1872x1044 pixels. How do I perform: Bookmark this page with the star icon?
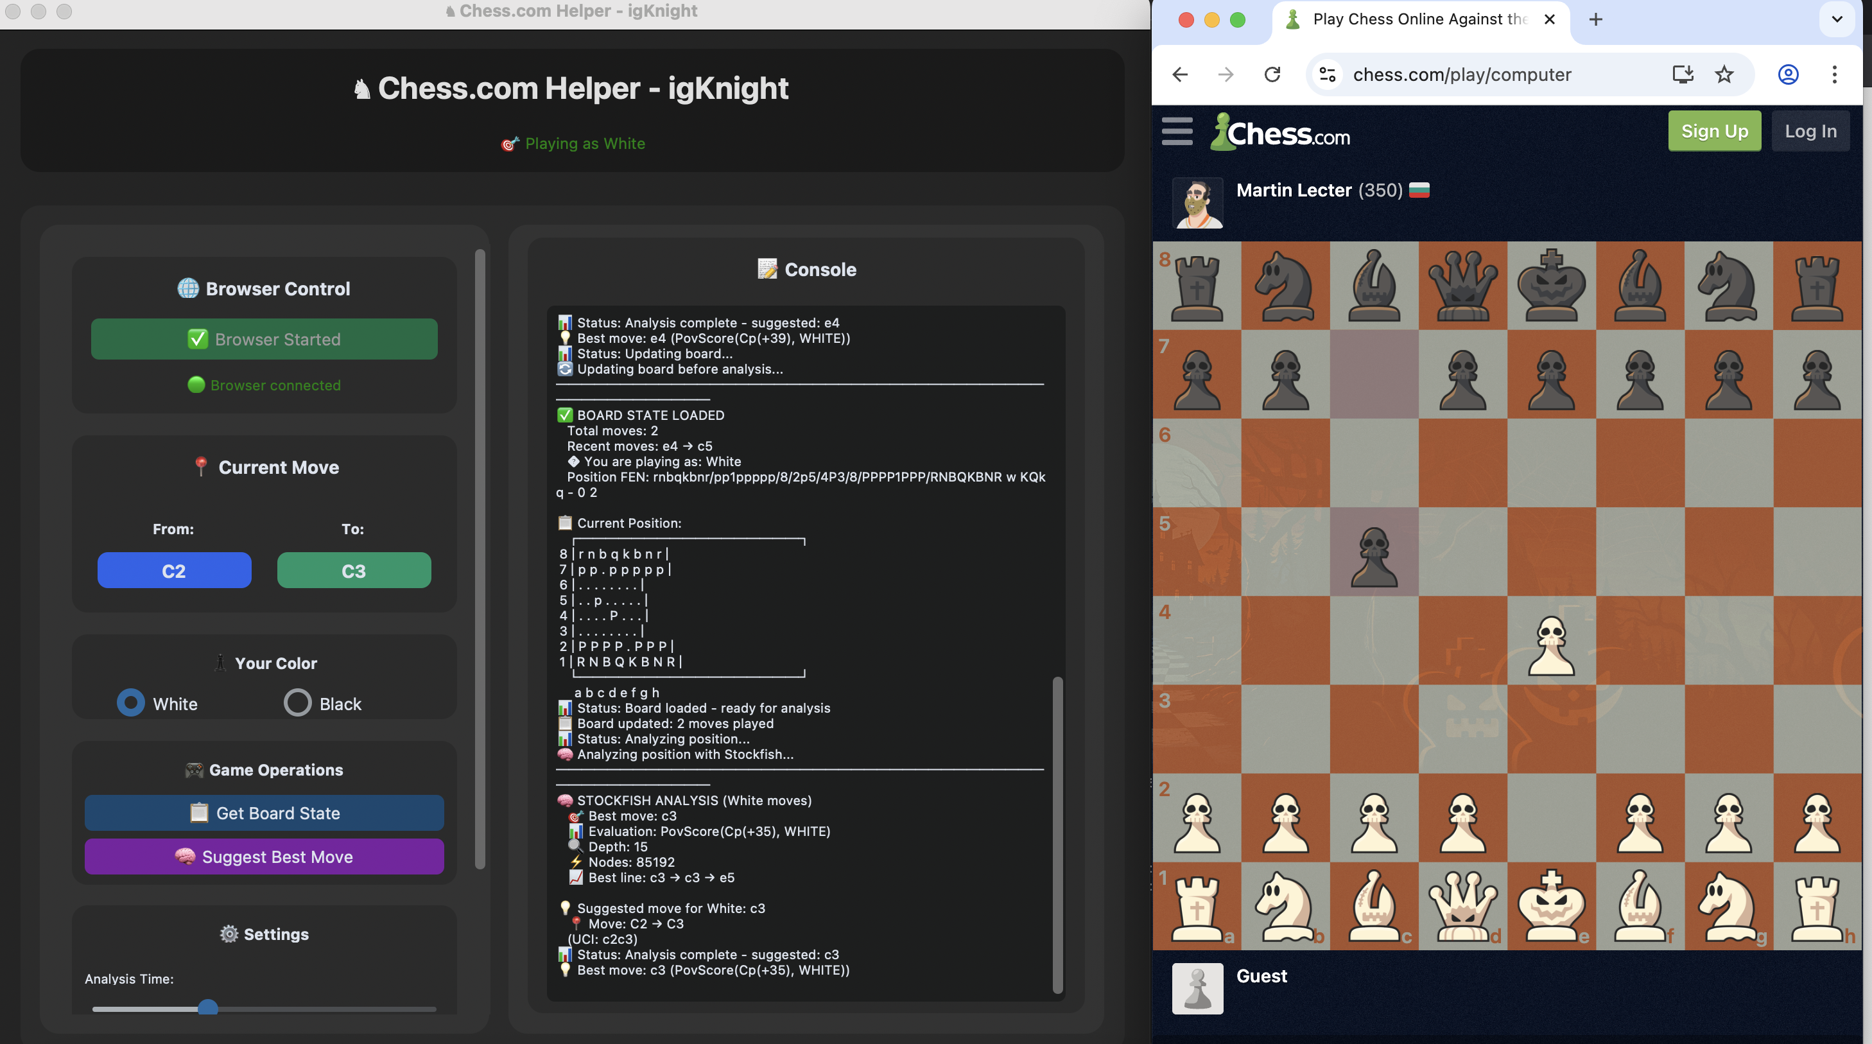pyautogui.click(x=1724, y=74)
